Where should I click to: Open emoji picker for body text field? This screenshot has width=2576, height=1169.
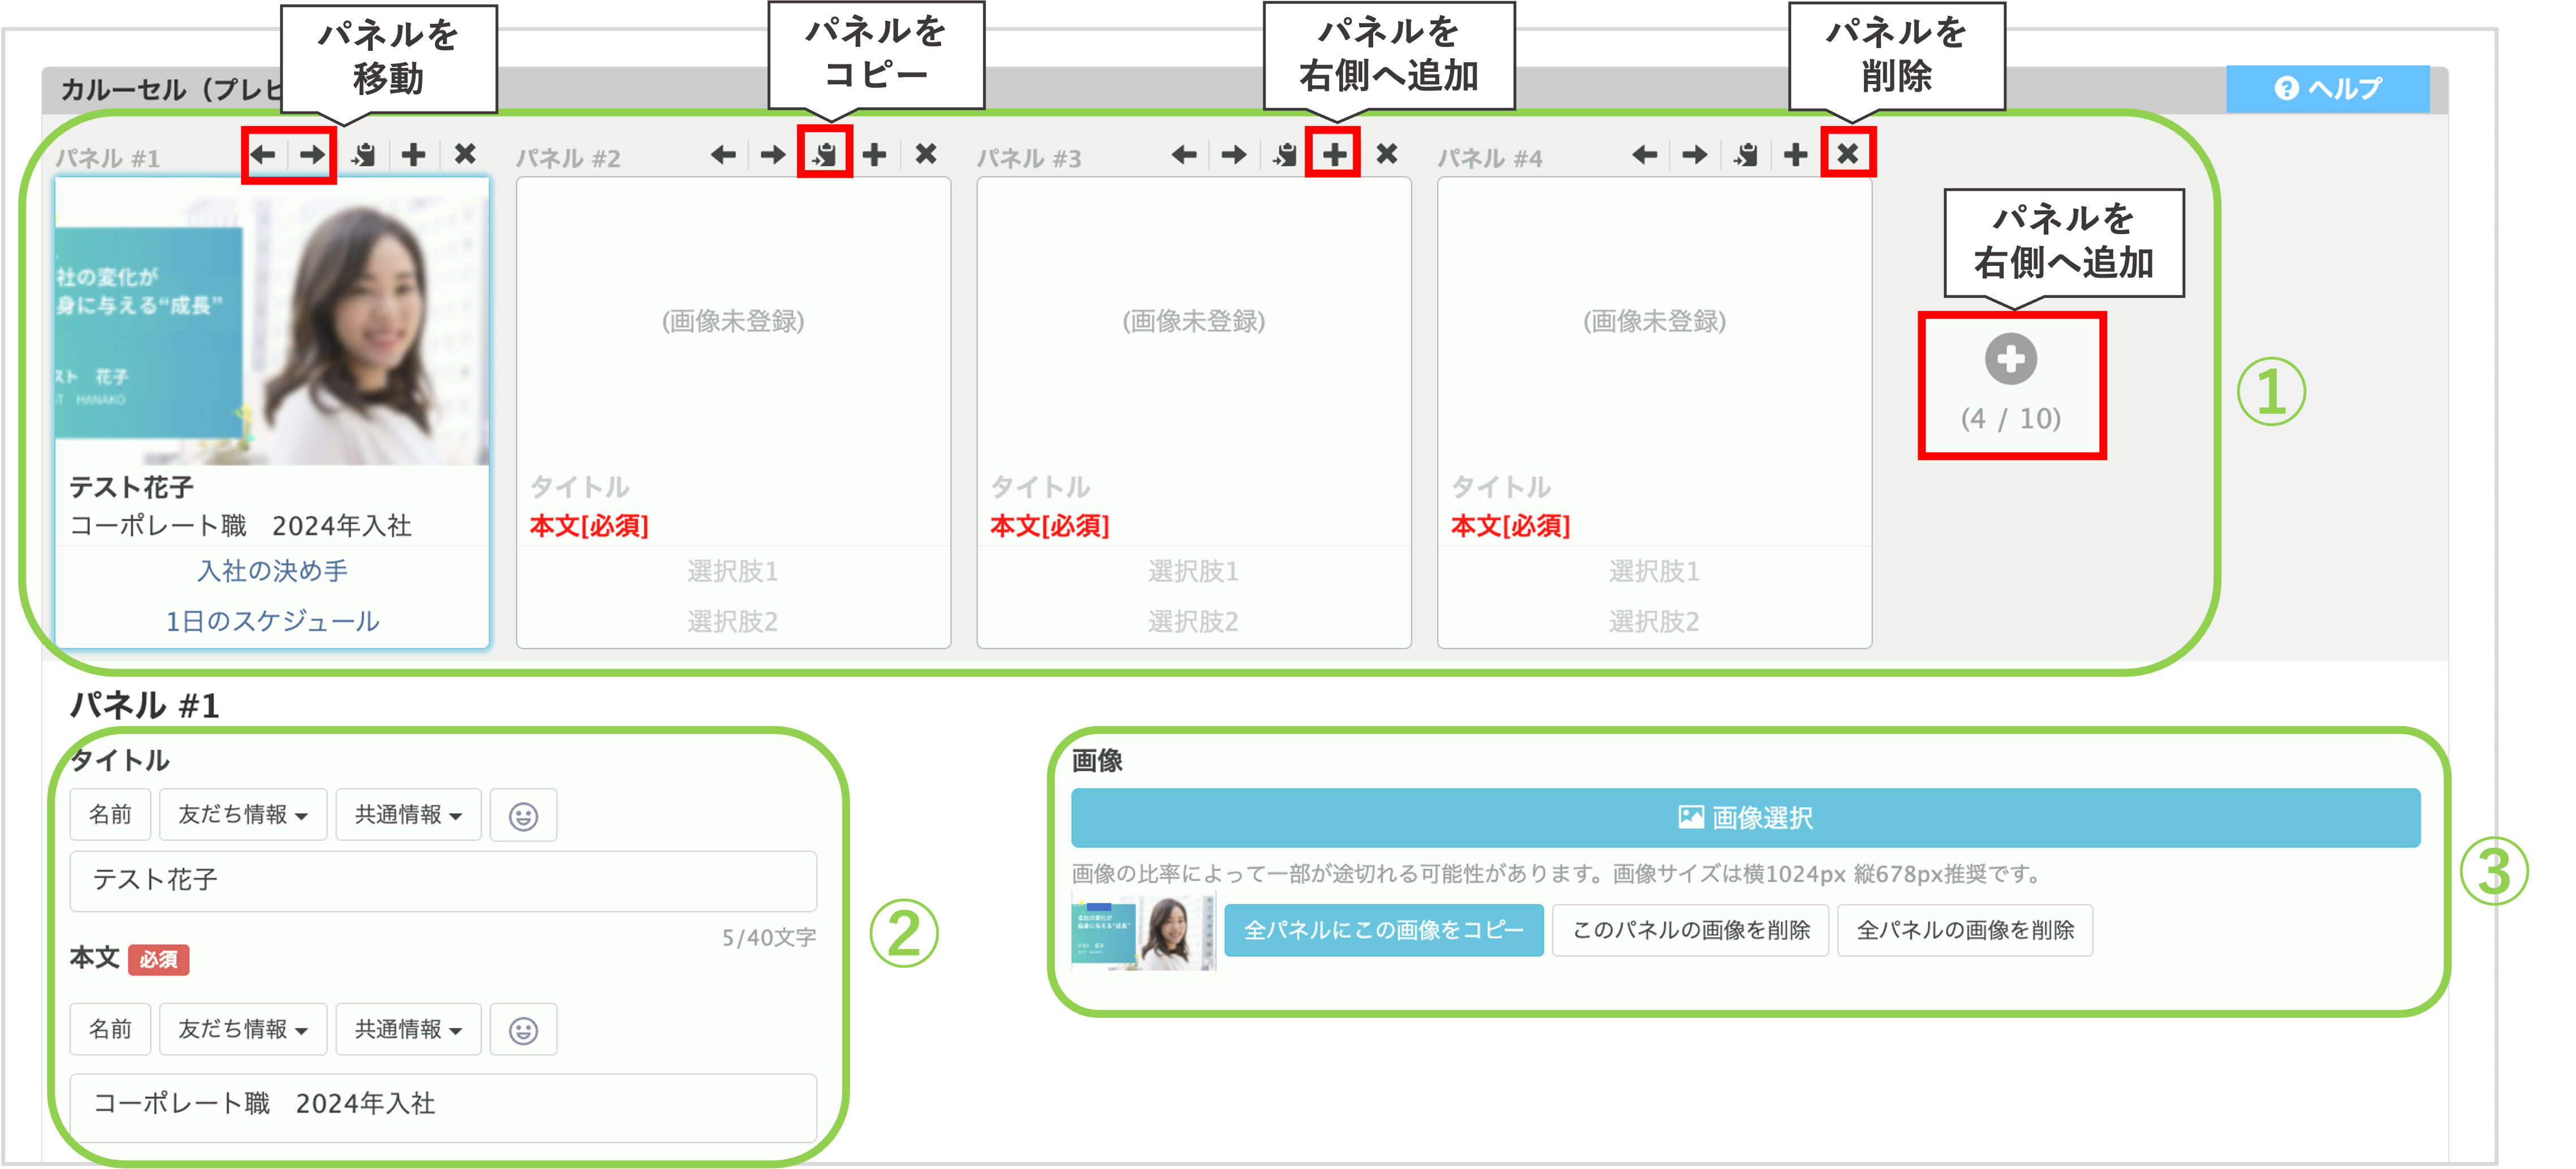(523, 1029)
